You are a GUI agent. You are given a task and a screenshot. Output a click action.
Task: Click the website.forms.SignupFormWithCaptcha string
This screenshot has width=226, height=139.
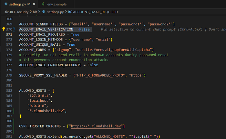(113, 50)
